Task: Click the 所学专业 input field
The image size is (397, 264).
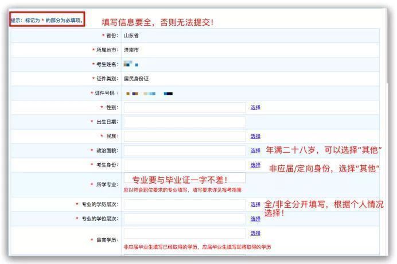Action: click(x=184, y=178)
